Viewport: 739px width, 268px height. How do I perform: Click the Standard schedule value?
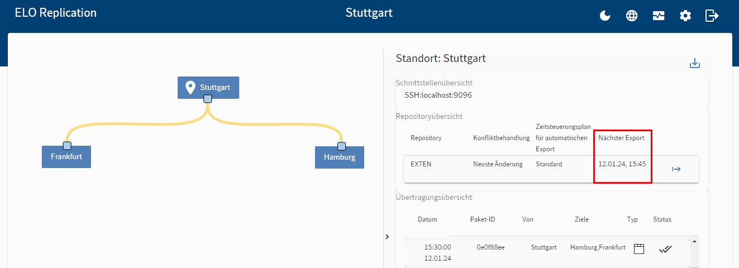click(x=549, y=164)
